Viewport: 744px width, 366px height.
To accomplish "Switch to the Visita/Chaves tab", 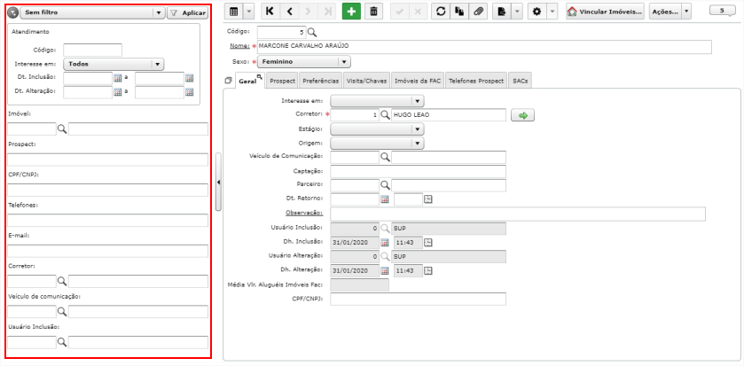I will coord(367,81).
